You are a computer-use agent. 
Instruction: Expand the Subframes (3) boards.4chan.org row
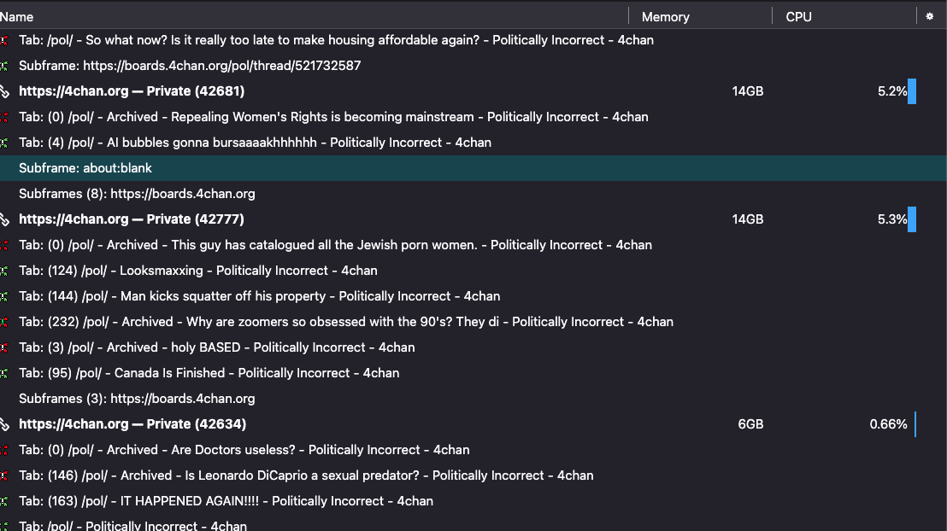tap(137, 399)
